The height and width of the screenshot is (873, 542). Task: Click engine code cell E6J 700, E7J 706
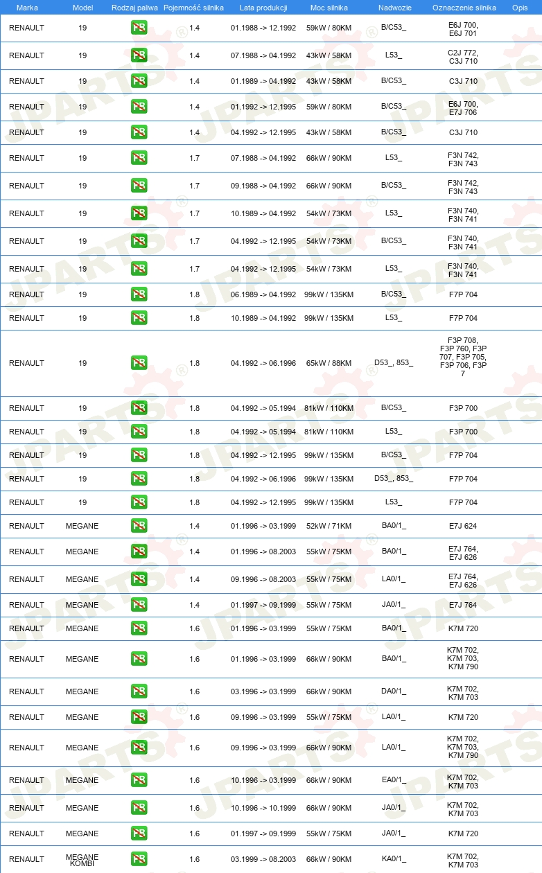pyautogui.click(x=463, y=108)
